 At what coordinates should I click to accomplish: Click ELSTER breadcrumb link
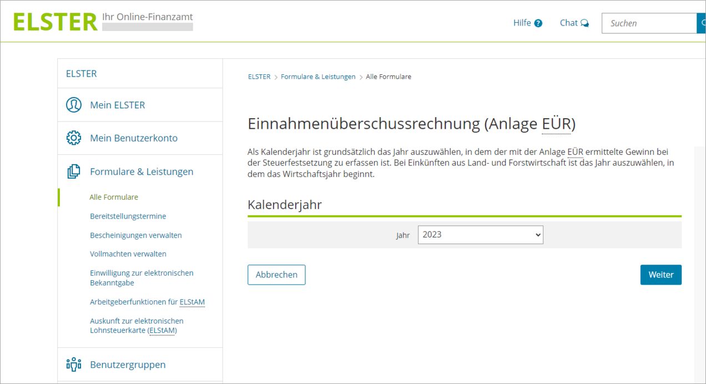click(259, 77)
